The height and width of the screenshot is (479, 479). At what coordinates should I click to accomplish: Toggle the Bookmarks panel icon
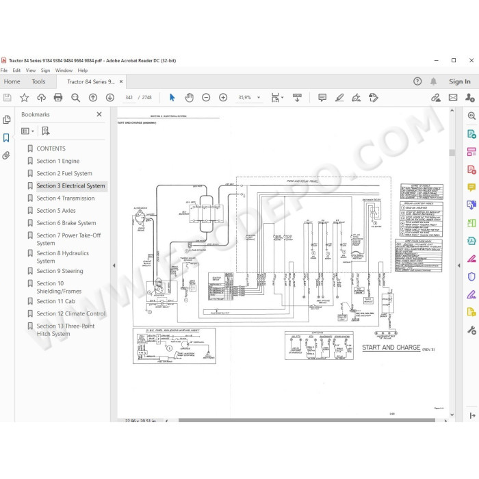(x=6, y=138)
